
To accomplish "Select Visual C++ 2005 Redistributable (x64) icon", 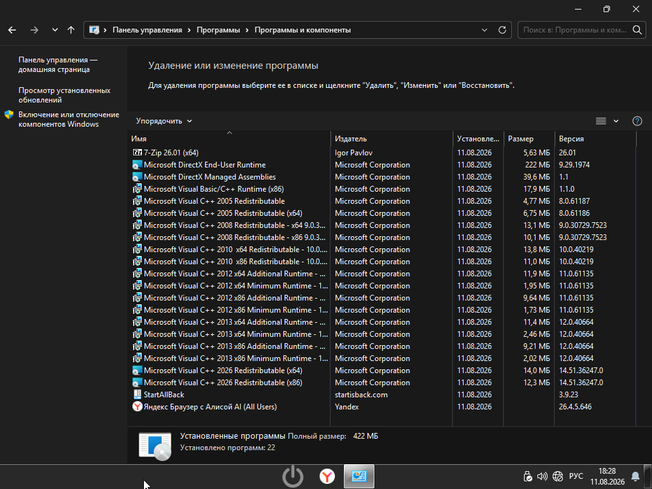I will 138,213.
